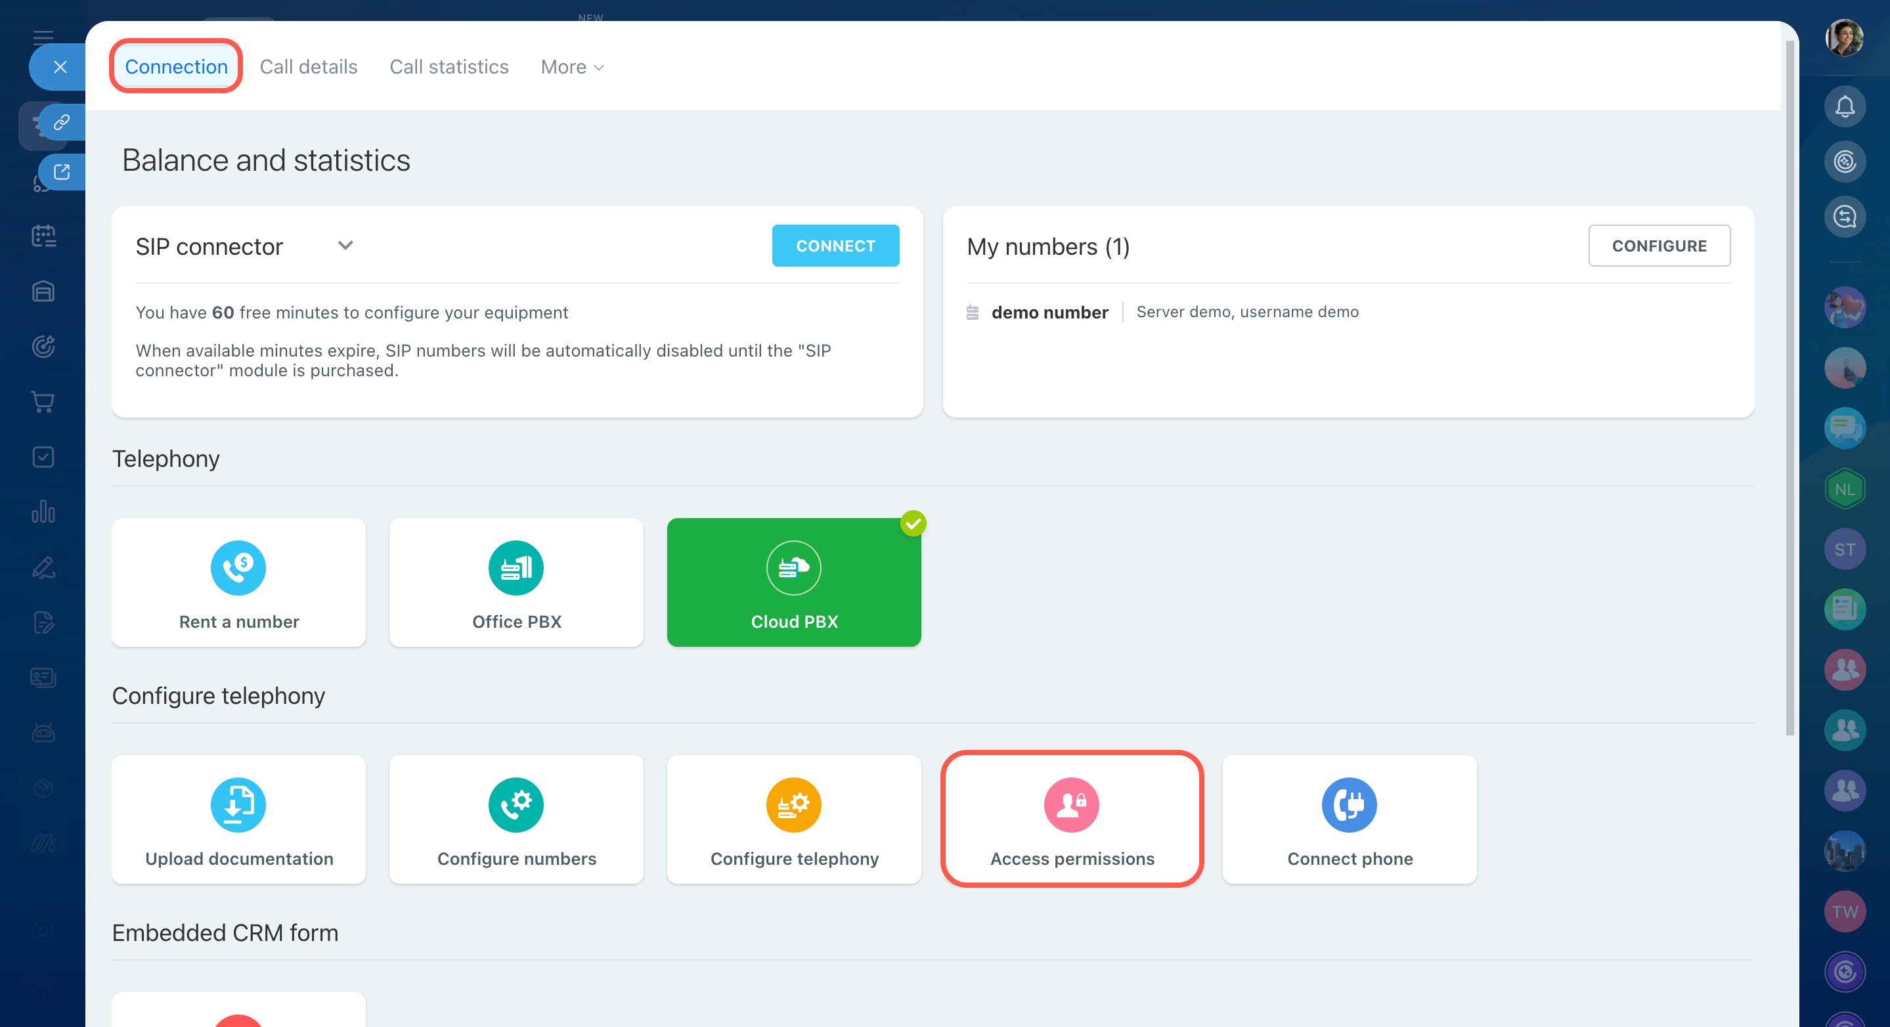Open Configure telephony gear icon

tap(793, 805)
